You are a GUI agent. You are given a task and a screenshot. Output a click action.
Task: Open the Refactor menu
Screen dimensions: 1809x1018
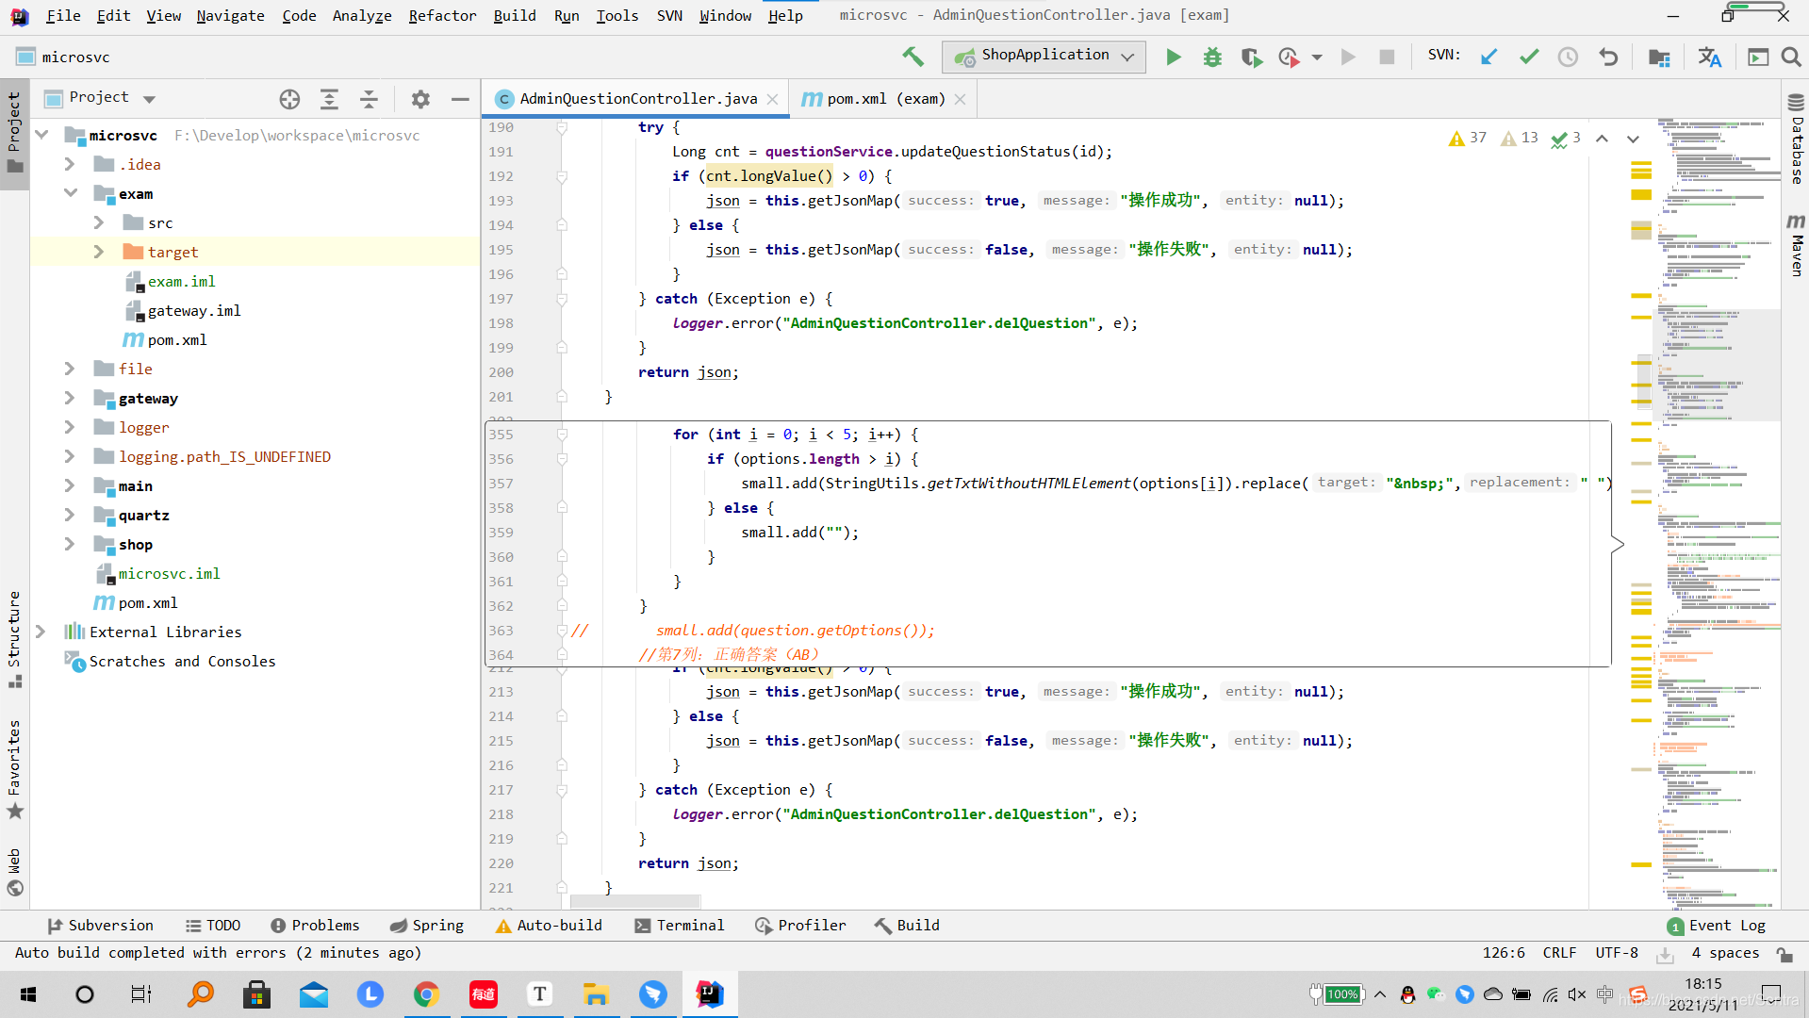pos(442,15)
